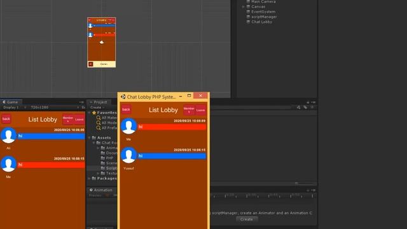Select 'EventSystem' in the Hierarchy
The width and height of the screenshot is (407, 229).
point(263,11)
